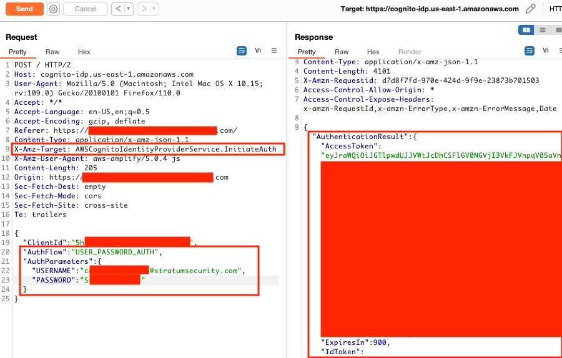The image size is (562, 358).
Task: Open the Response Render tab
Action: click(x=410, y=52)
